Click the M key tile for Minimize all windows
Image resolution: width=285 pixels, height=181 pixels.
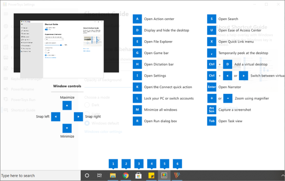[x=137, y=110]
